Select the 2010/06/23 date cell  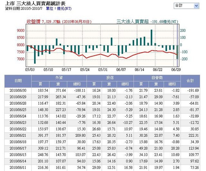(18, 123)
